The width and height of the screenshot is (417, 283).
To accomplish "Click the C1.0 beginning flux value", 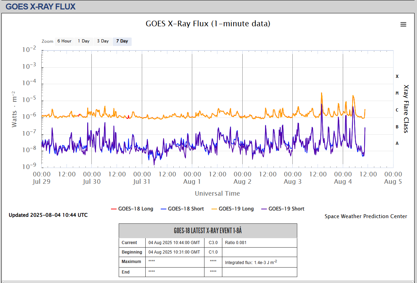I will [213, 252].
